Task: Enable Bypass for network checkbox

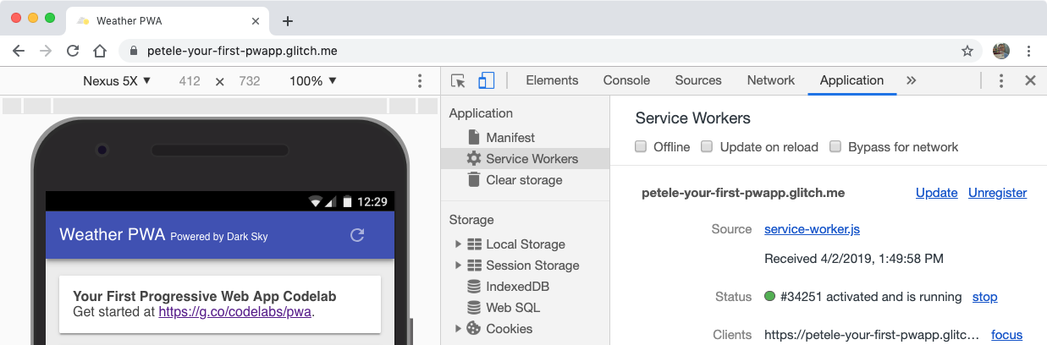Action: point(835,147)
